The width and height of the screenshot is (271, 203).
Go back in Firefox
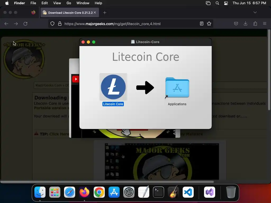(x=6, y=24)
